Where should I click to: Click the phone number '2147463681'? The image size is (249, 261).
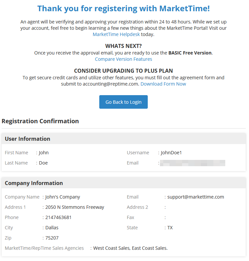click(58, 217)
